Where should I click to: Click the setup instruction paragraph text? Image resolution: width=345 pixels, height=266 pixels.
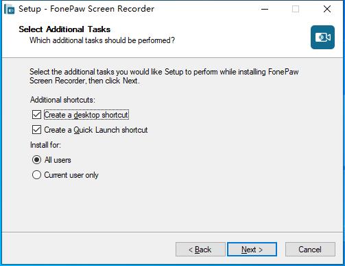click(164, 76)
